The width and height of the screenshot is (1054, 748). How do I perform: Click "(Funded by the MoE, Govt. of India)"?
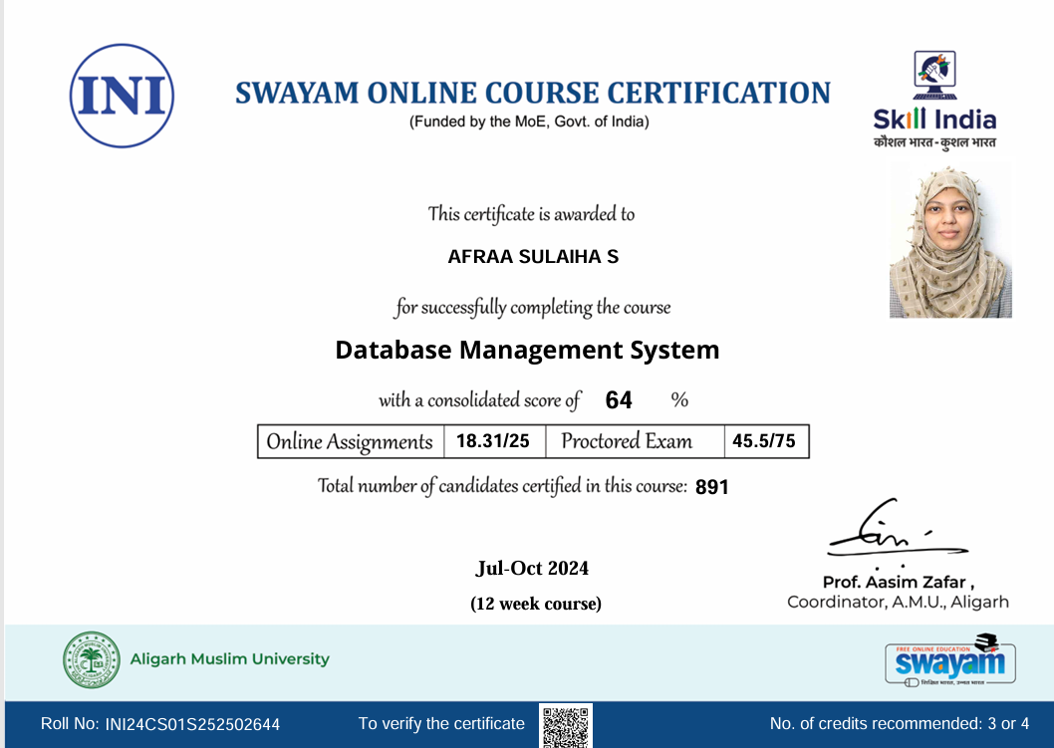(529, 122)
